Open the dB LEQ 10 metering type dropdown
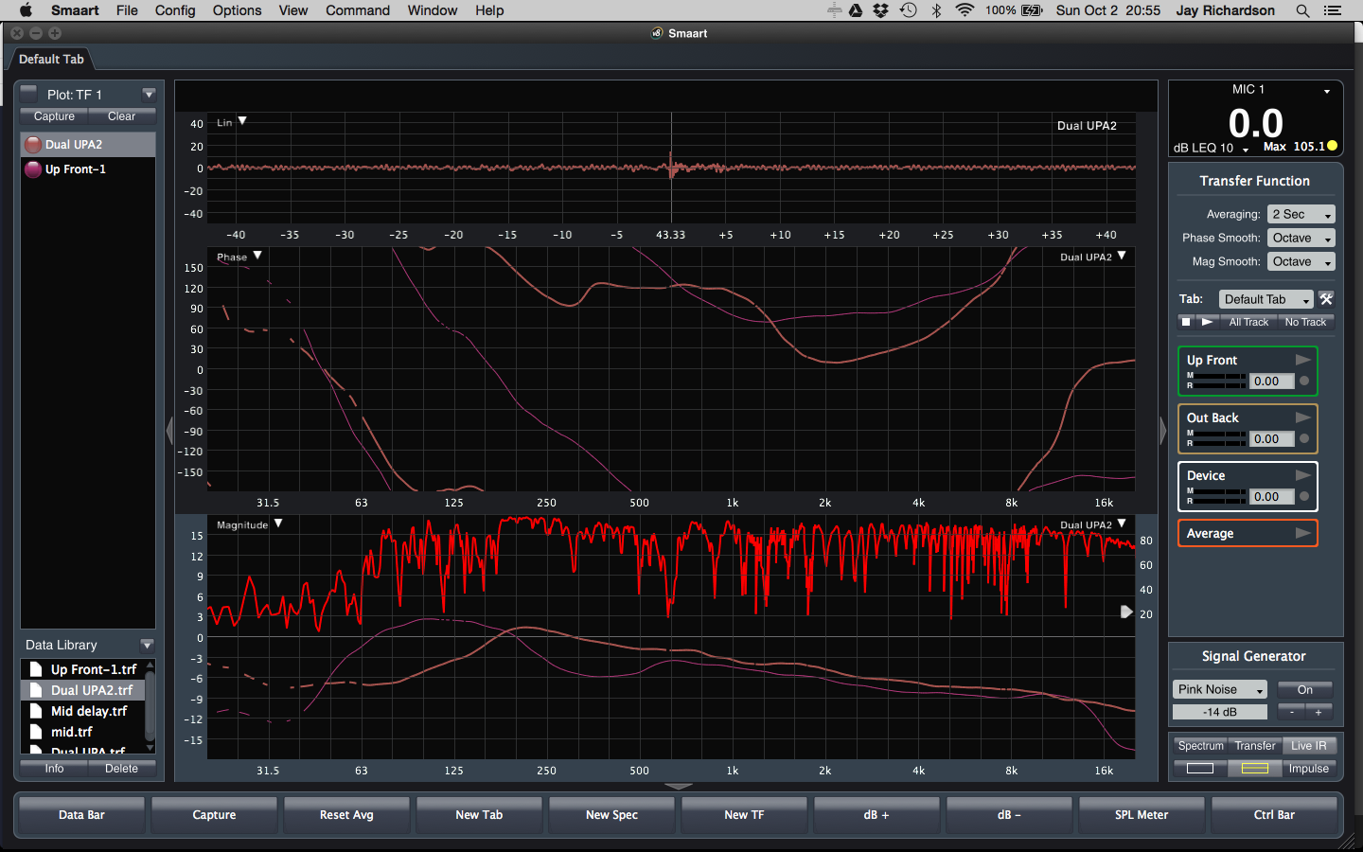The height and width of the screenshot is (852, 1363). tap(1212, 148)
